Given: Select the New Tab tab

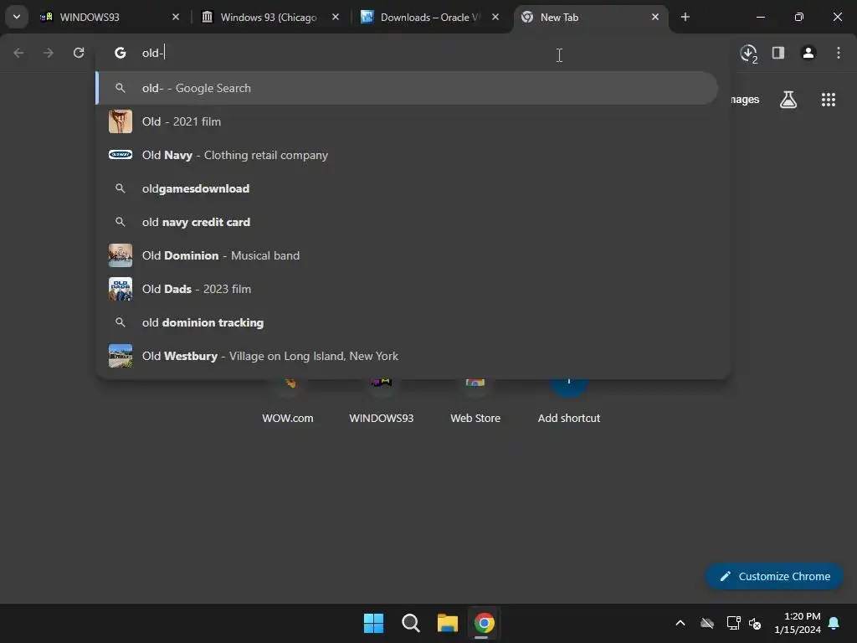Looking at the screenshot, I should 590,17.
